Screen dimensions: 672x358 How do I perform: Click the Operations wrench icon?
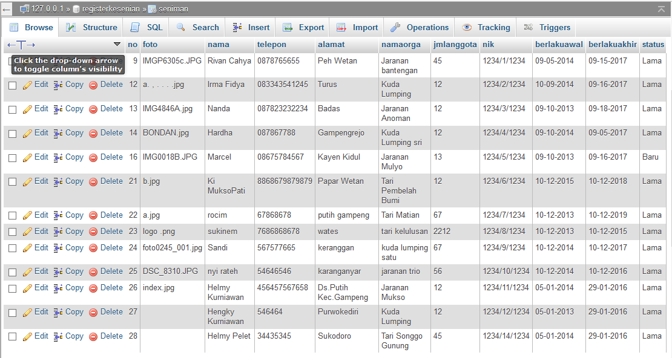pyautogui.click(x=397, y=27)
